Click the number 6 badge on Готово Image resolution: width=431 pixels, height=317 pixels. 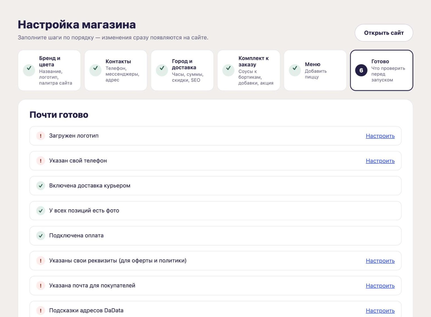(x=361, y=70)
